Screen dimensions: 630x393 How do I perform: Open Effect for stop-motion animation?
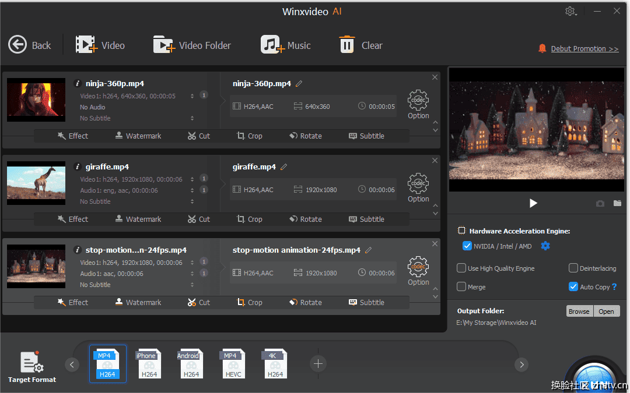coord(73,302)
